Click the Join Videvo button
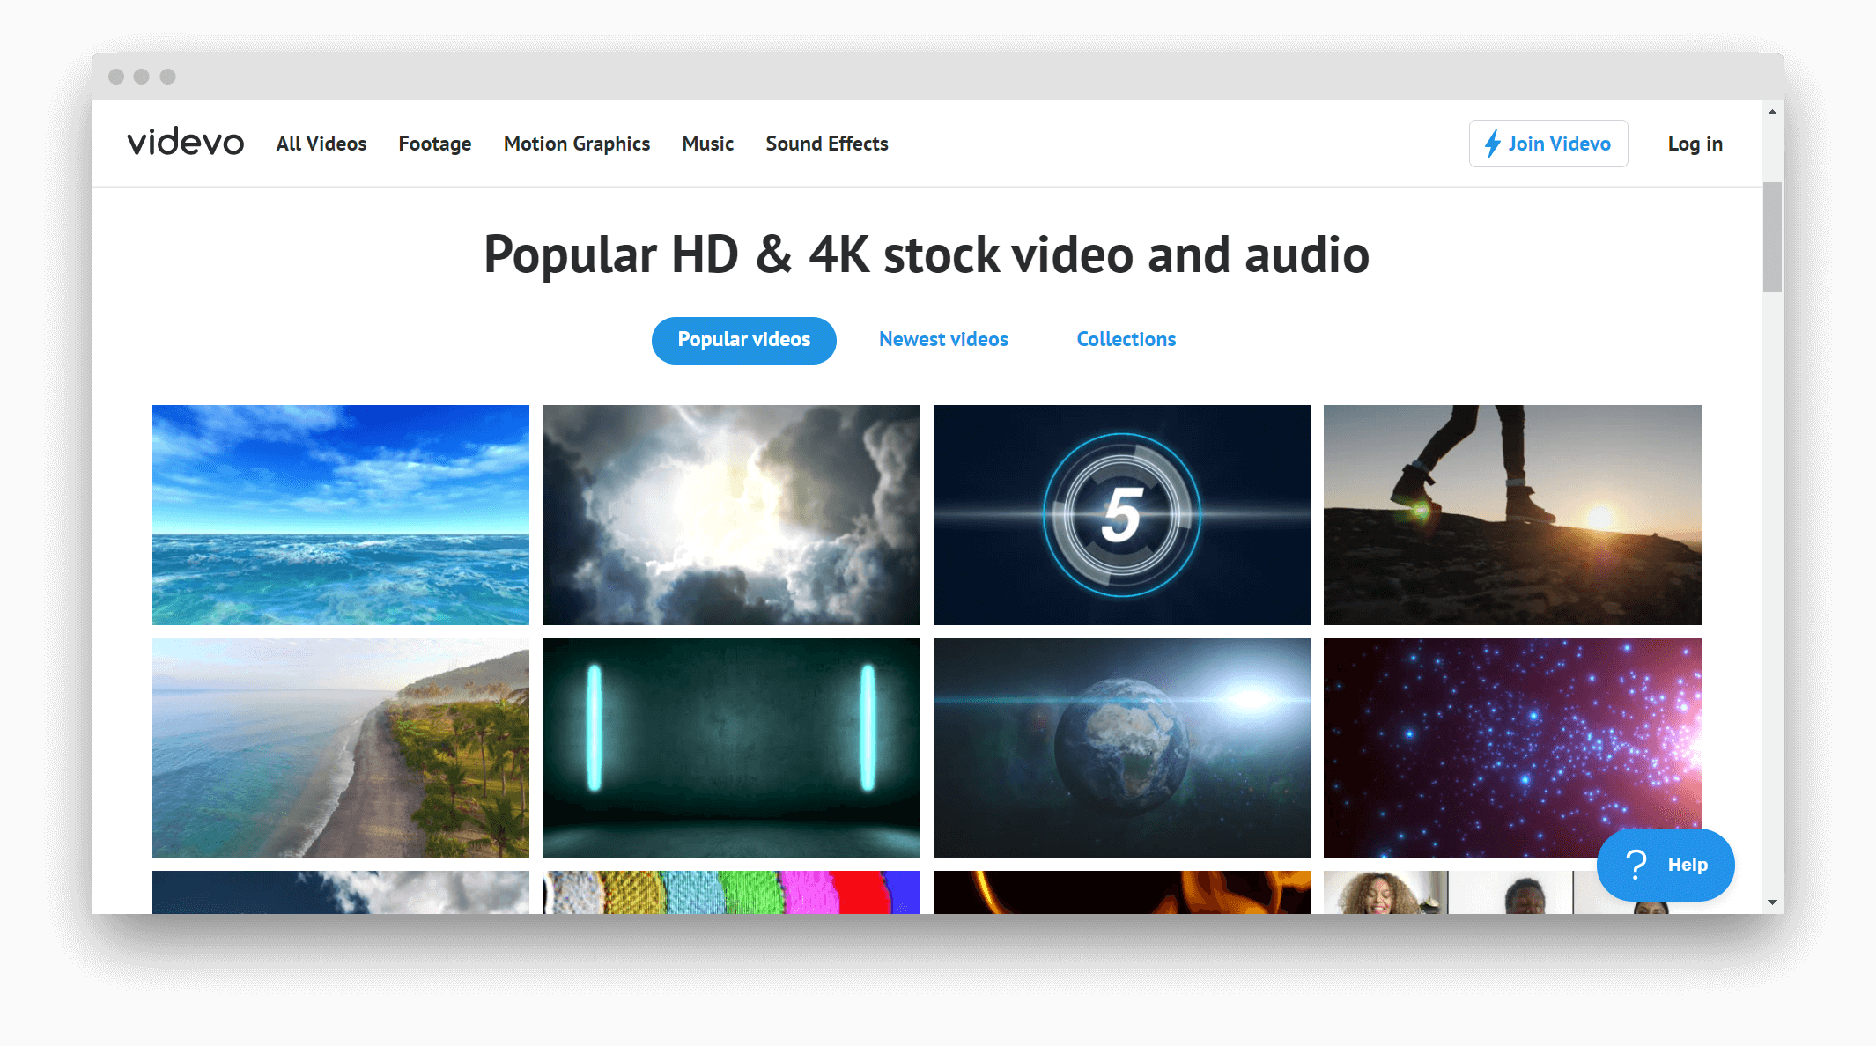Image resolution: width=1876 pixels, height=1046 pixels. pos(1547,144)
